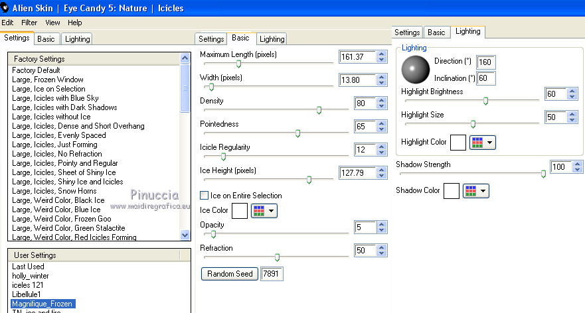Image resolution: width=585 pixels, height=313 pixels.
Task: Select the middle panel Lighting tab
Action: pos(272,38)
